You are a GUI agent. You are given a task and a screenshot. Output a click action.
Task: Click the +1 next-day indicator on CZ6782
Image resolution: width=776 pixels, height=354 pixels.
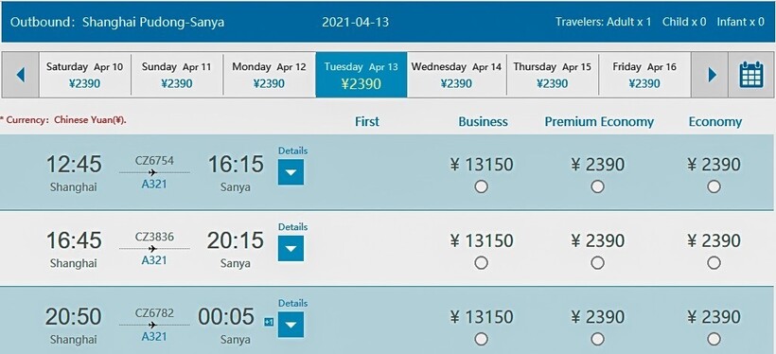(269, 323)
